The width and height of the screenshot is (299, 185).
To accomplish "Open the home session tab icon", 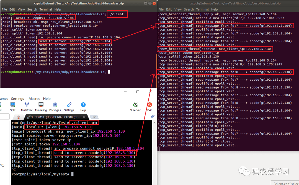I will coord(19,117).
